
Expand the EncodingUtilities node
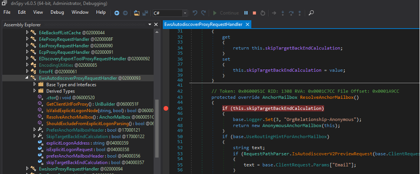[x=27, y=65]
